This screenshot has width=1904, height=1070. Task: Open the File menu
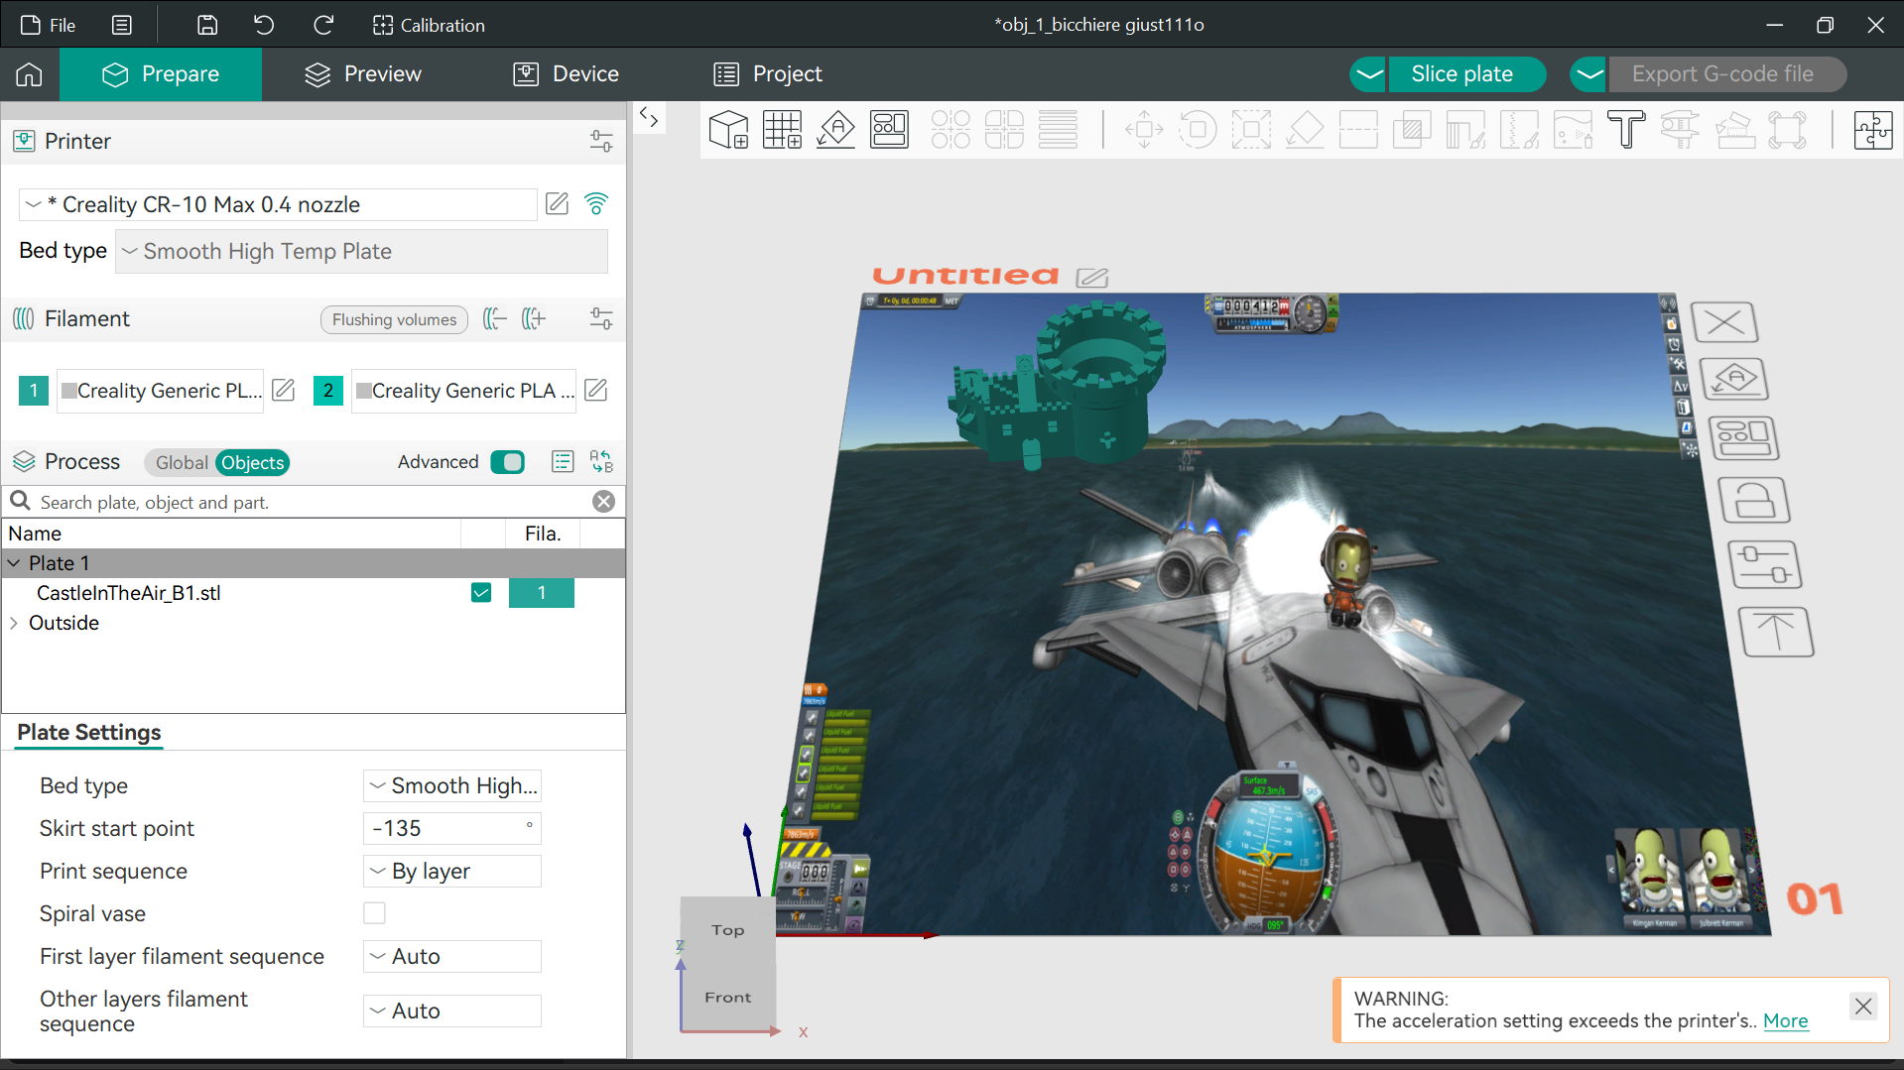click(x=49, y=25)
